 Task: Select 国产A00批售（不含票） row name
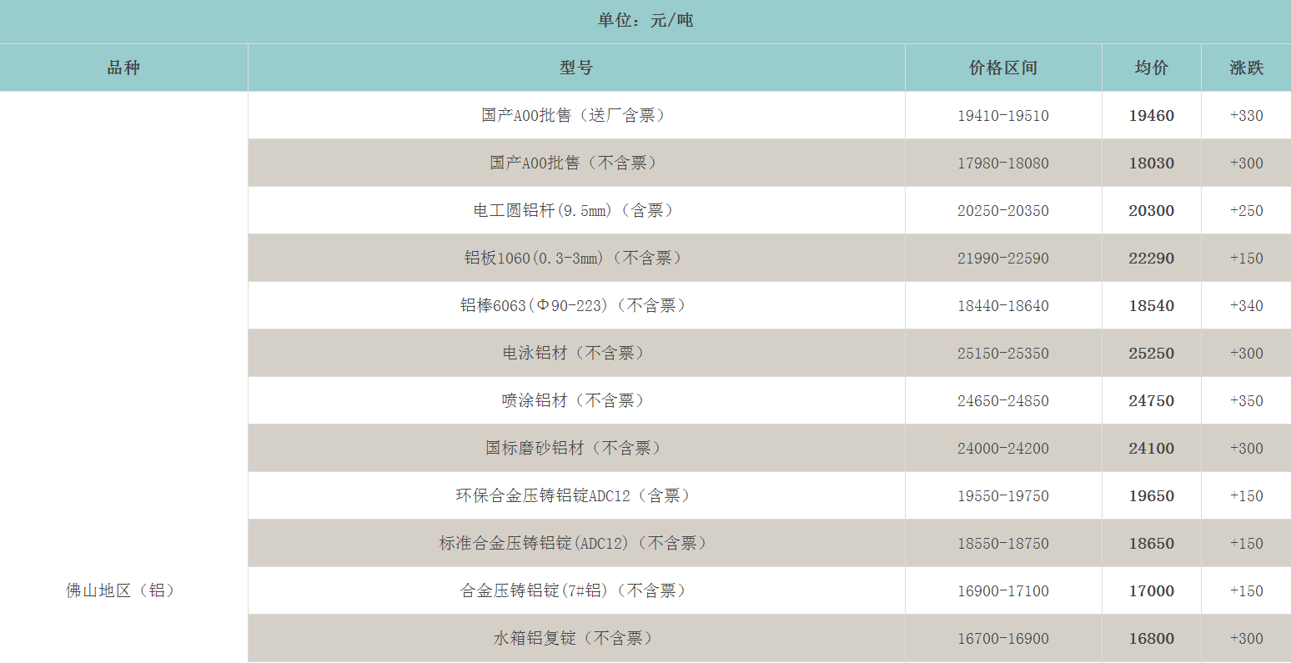[x=575, y=163]
